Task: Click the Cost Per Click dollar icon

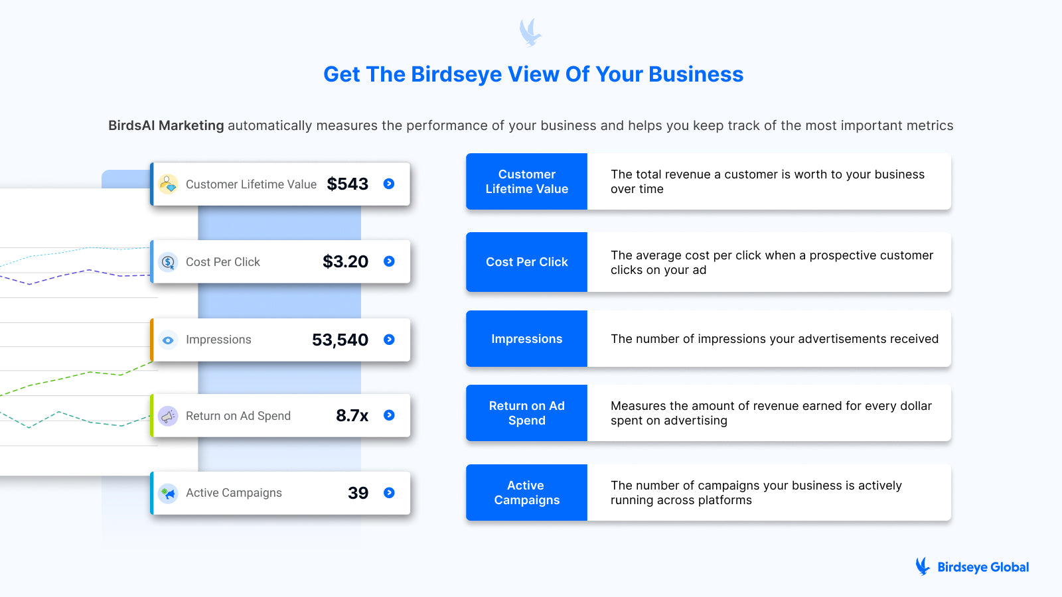Action: [x=169, y=262]
